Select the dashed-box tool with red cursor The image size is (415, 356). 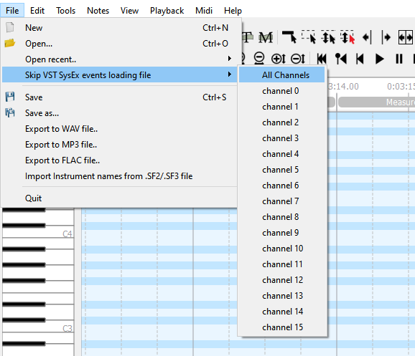tap(348, 37)
